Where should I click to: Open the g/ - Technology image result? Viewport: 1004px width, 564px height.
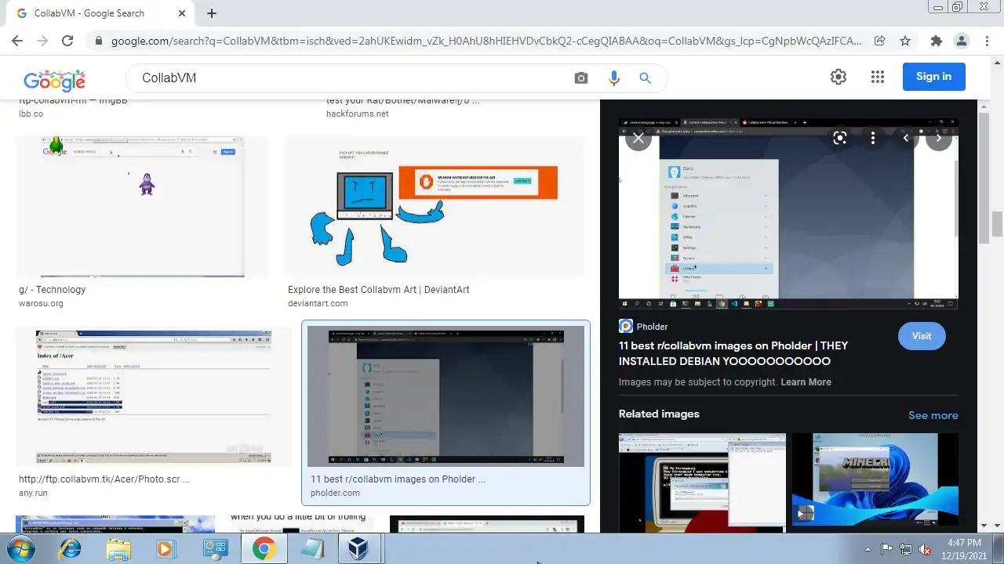click(x=143, y=207)
